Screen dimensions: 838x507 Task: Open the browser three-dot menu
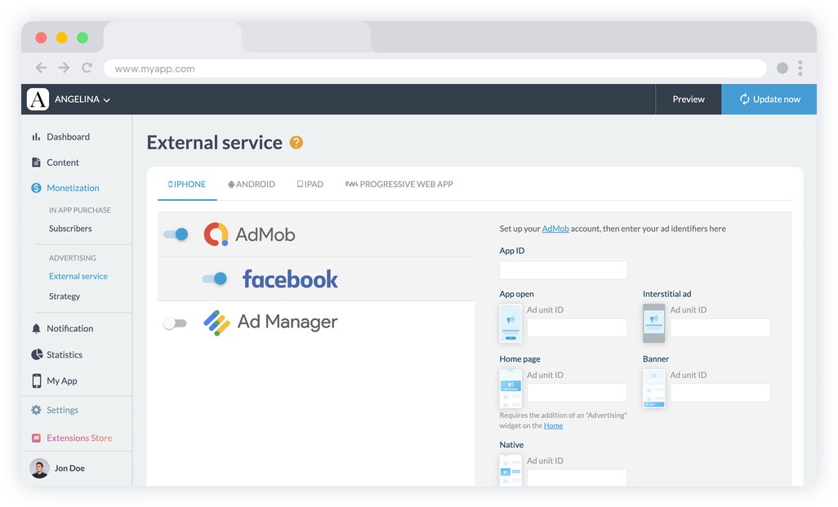[x=800, y=69]
